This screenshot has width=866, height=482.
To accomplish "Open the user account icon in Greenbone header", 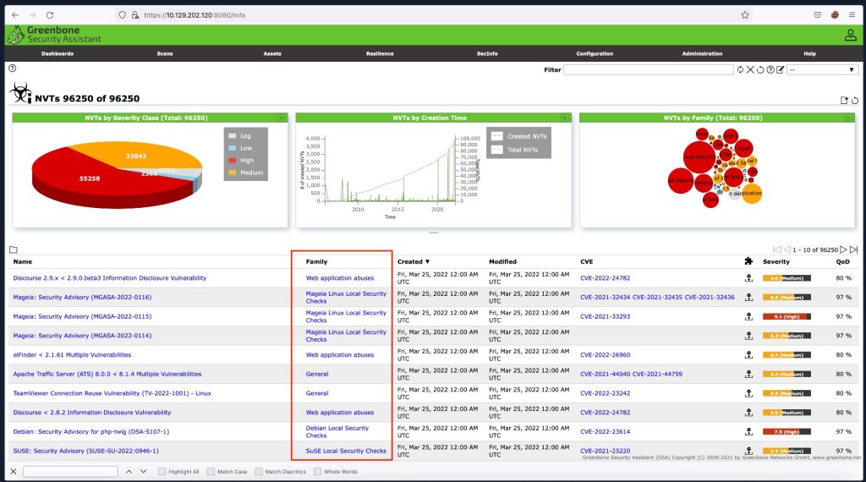I will pos(850,35).
